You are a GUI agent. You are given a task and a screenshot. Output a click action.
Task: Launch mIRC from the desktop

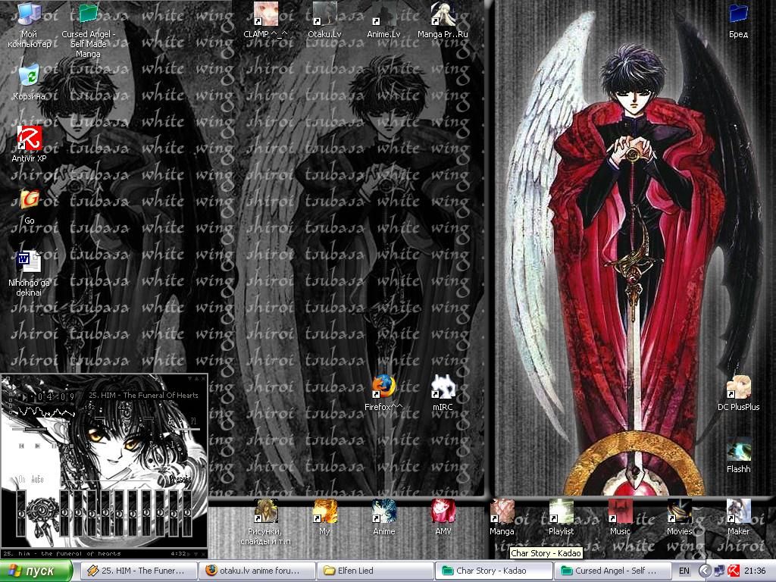(x=443, y=393)
